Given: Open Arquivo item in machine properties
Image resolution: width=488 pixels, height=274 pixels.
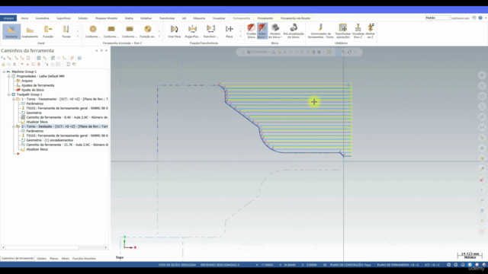Looking at the screenshot, I should coord(27,81).
